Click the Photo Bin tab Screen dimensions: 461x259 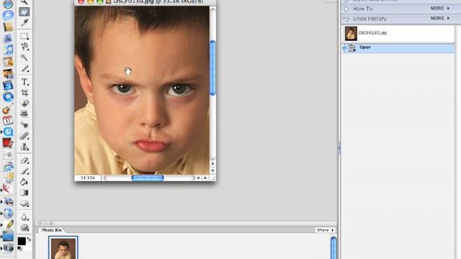pos(52,230)
